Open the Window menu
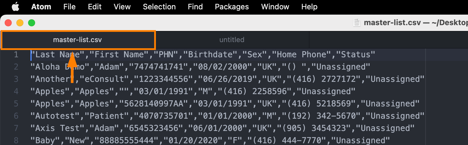 tap(275, 7)
